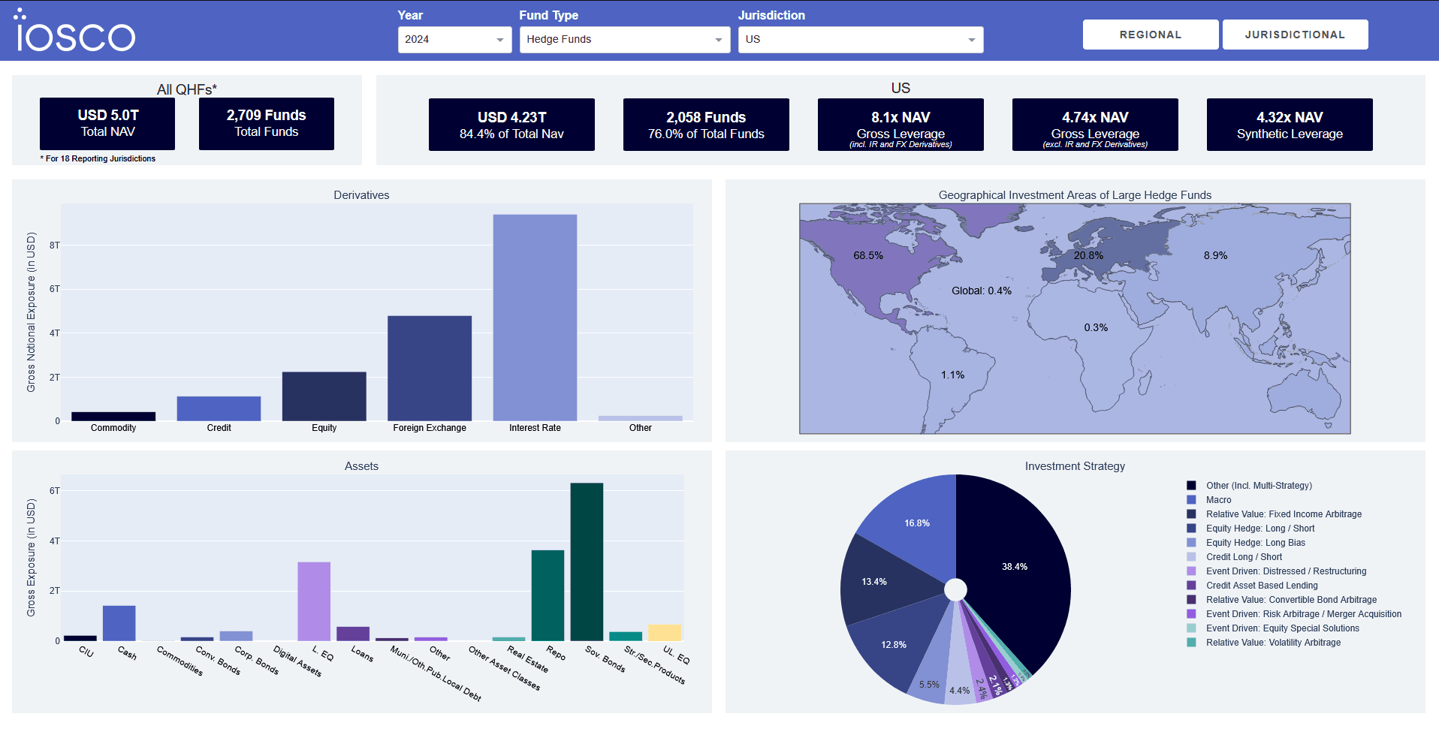This screenshot has height=747, width=1439.
Task: Click the USD 5.0T Total NAV card
Action: click(x=107, y=124)
